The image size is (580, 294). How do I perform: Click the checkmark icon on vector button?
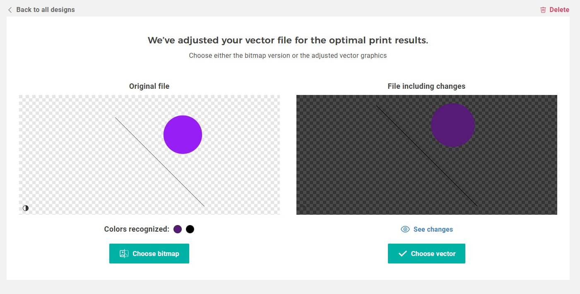(x=402, y=254)
